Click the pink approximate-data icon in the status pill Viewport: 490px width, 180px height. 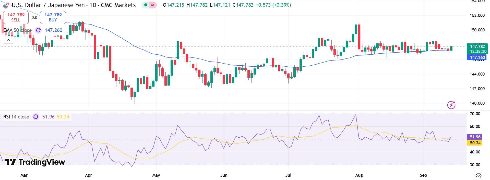[152, 5]
